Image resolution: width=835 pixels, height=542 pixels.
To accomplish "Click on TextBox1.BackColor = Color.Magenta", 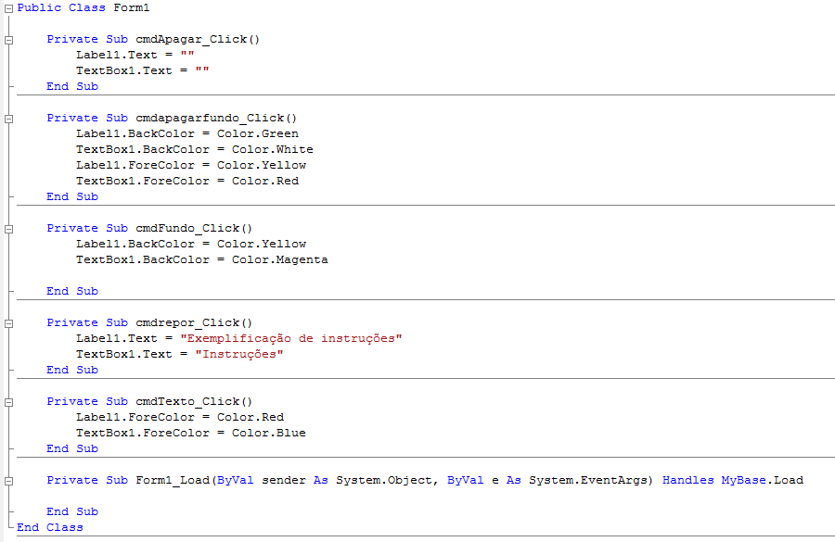I will pyautogui.click(x=202, y=259).
